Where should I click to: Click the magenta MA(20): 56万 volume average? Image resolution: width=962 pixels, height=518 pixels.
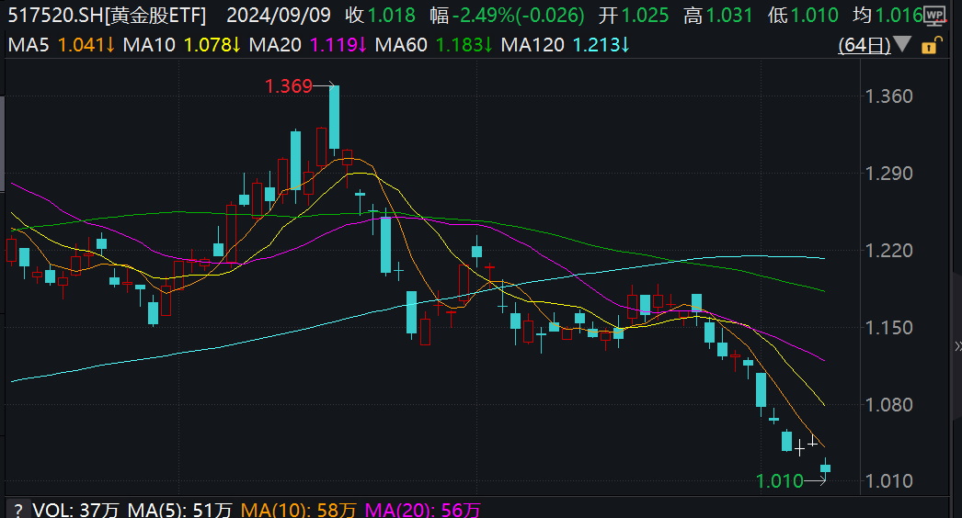423,510
